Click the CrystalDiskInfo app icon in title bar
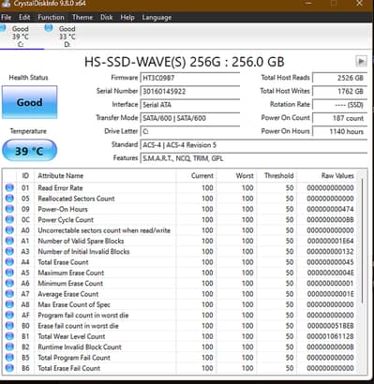Screen dimensions: 374x384 (x=6, y=4)
